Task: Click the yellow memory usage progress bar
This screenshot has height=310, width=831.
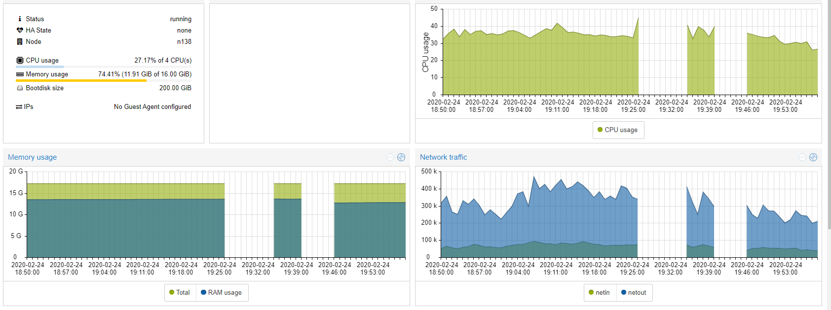Action: 81,80
